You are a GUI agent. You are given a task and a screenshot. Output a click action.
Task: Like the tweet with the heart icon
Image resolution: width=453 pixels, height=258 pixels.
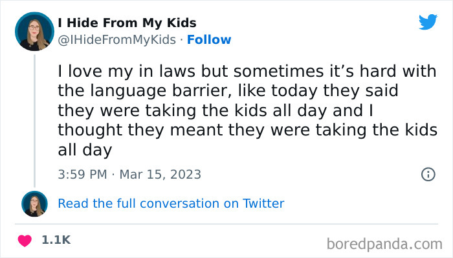pos(26,240)
